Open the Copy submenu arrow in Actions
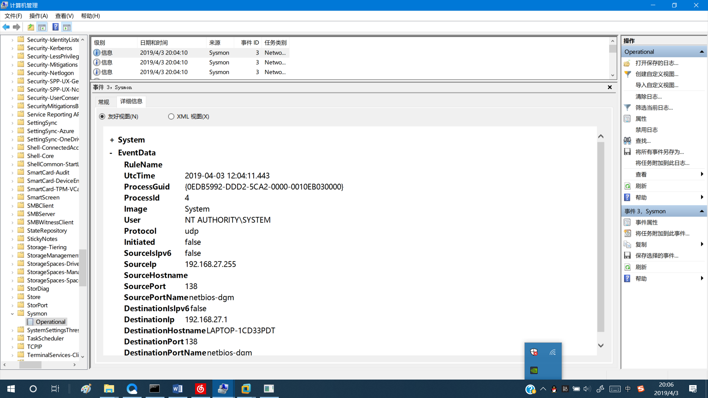 (702, 244)
